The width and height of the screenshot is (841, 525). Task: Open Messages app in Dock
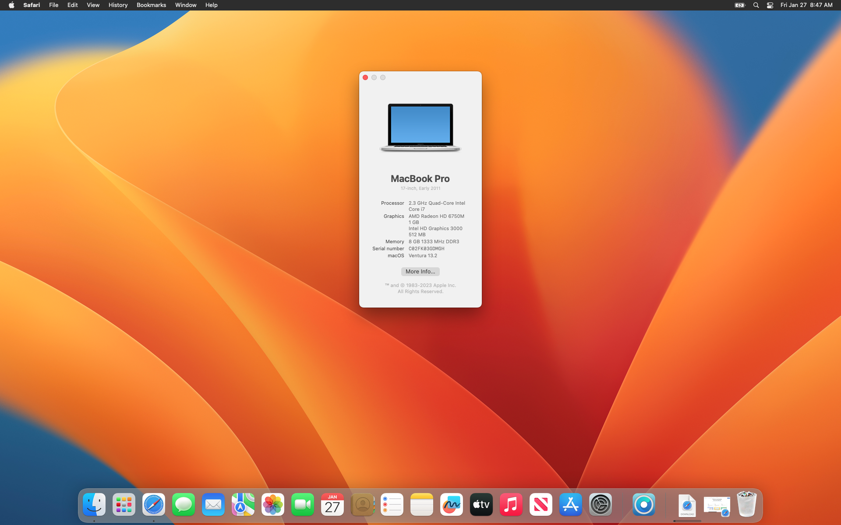tap(184, 505)
